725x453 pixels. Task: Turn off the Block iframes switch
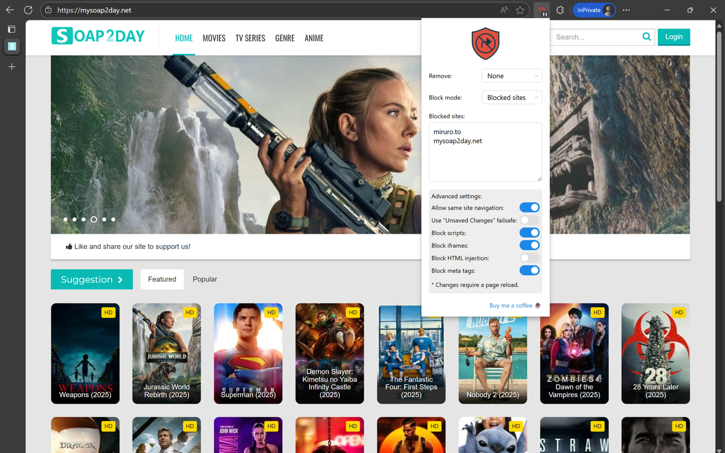[530, 245]
